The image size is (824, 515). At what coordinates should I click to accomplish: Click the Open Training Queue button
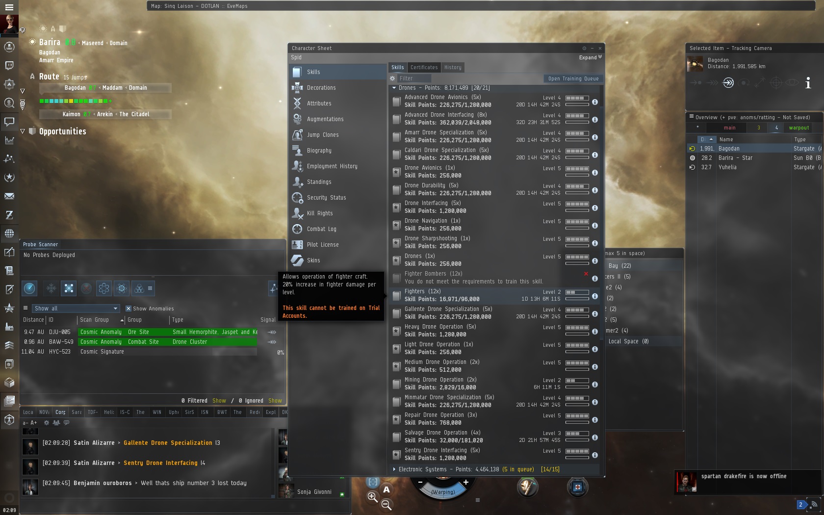point(573,78)
